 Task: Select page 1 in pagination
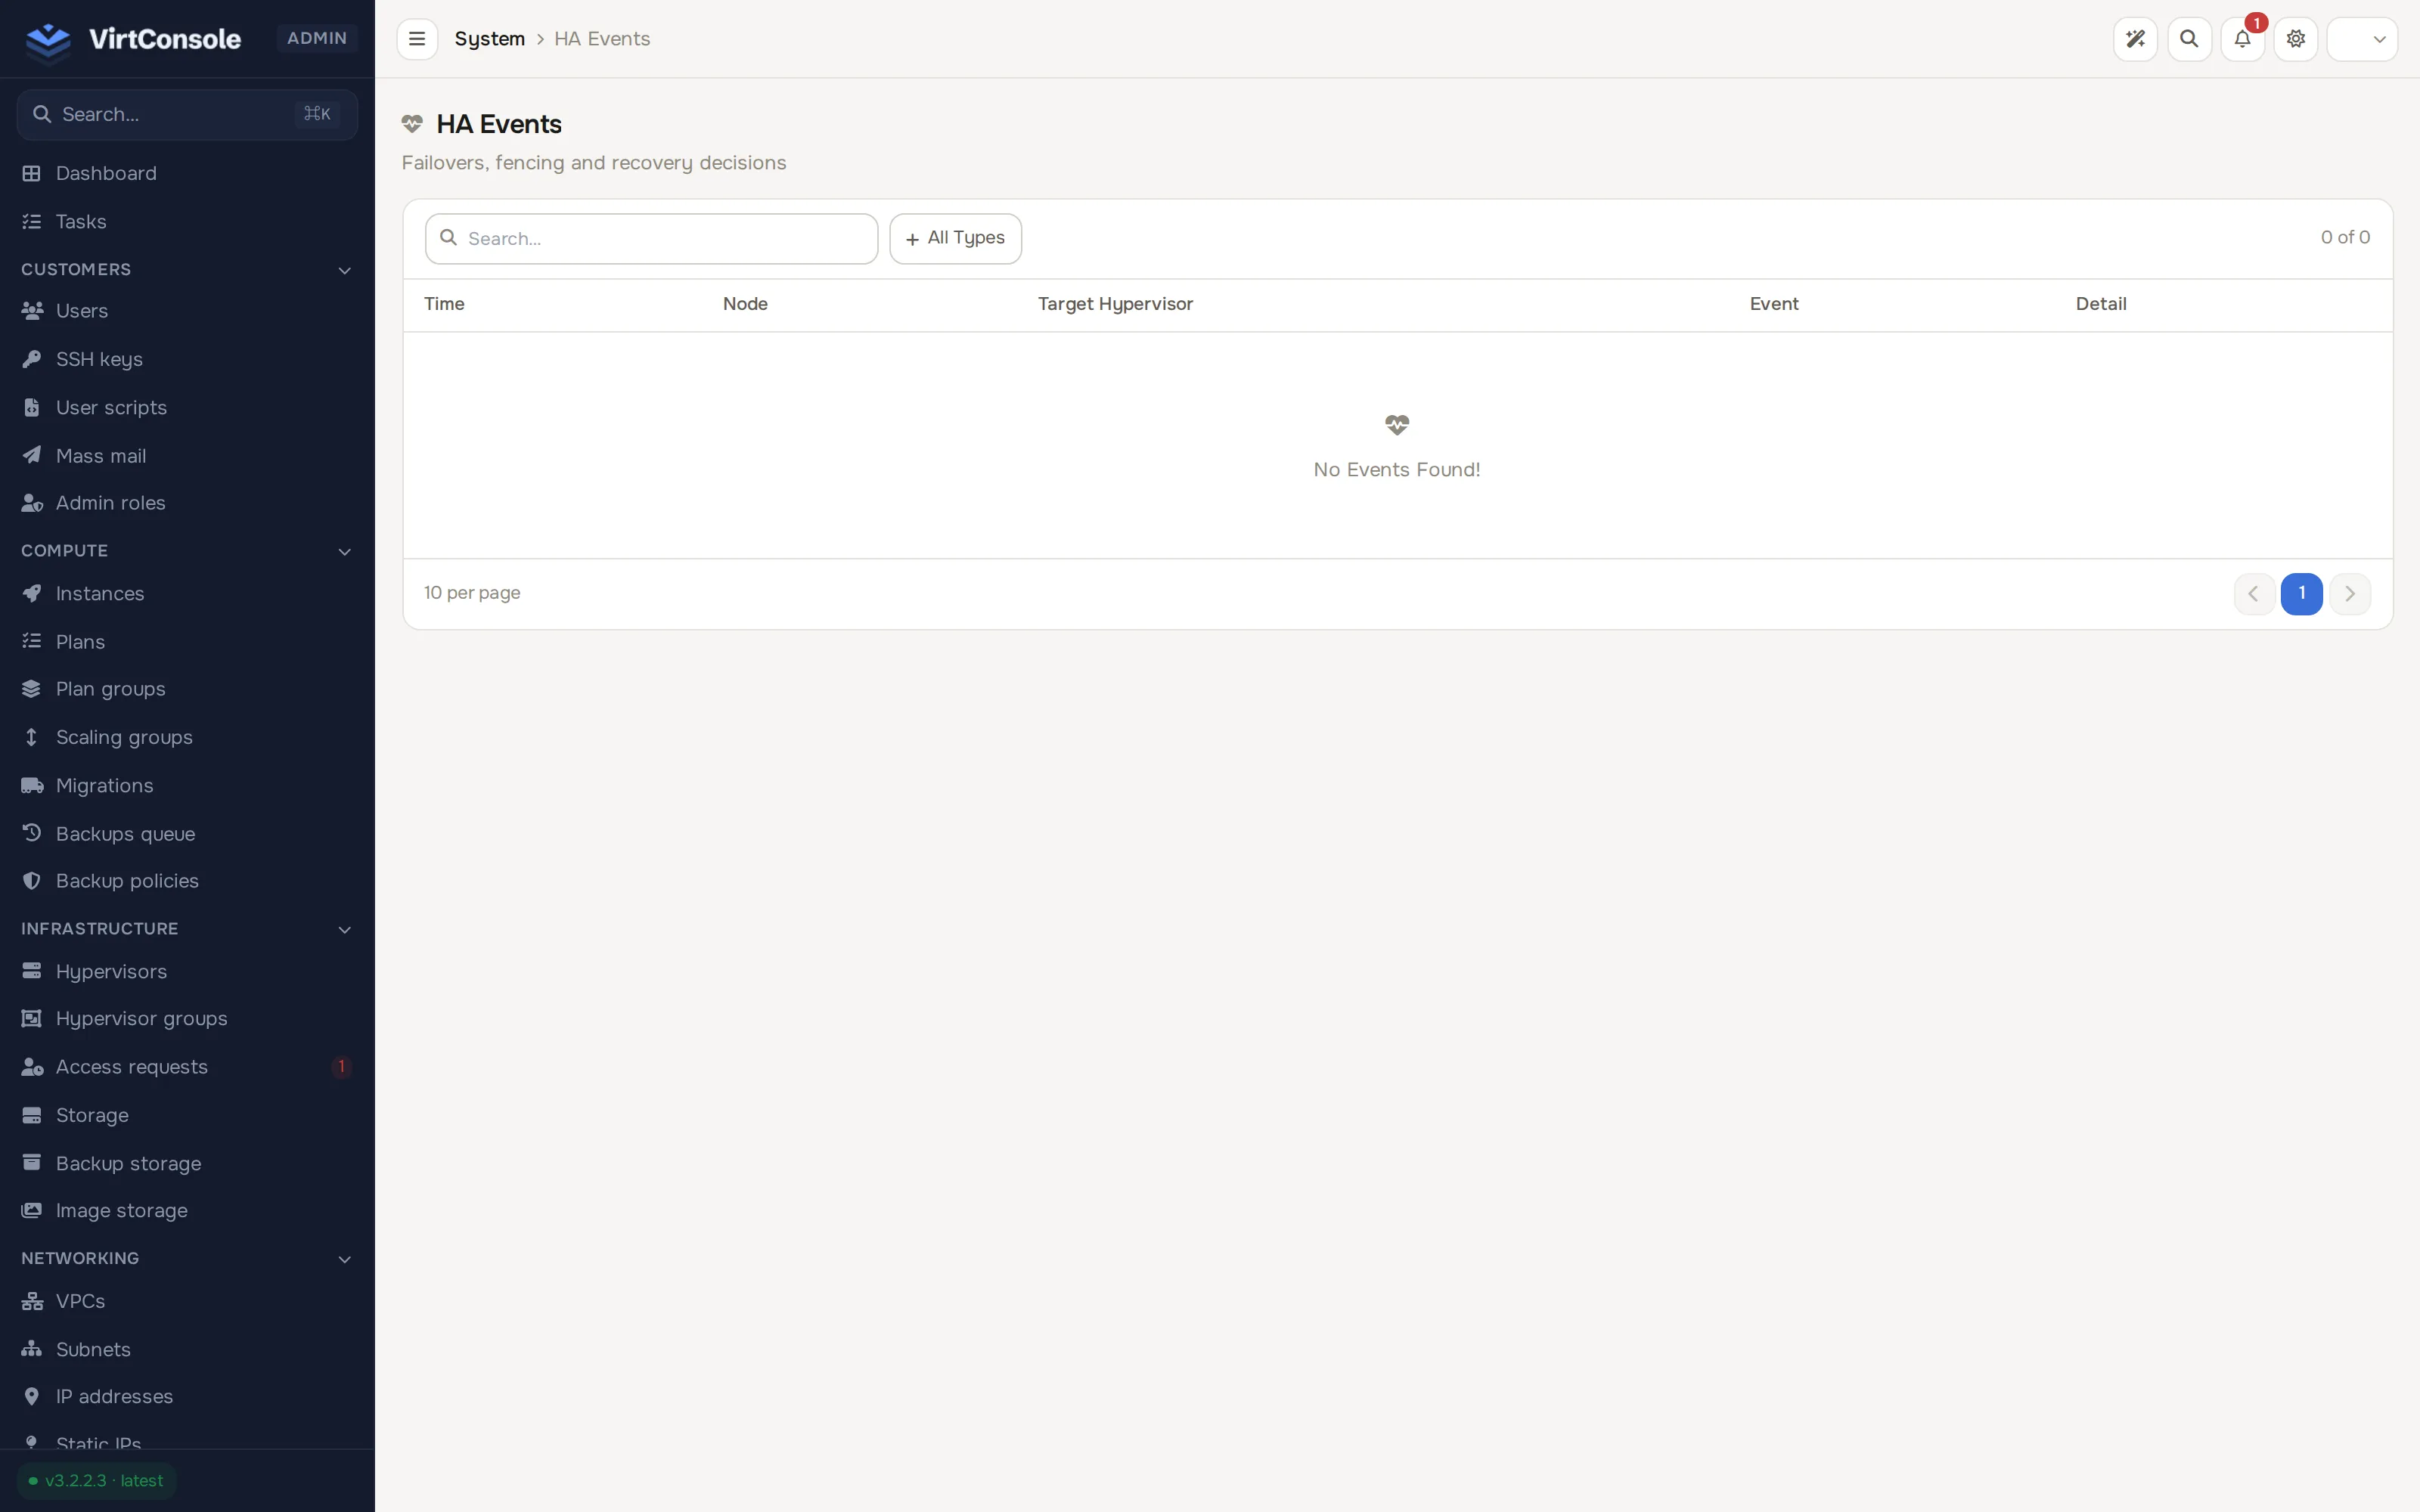pyautogui.click(x=2301, y=593)
